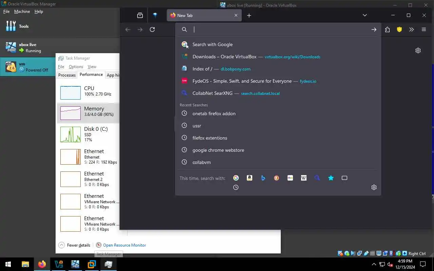Open Help menu in VirtualBox Manager
The width and height of the screenshot is (434, 271).
39,12
